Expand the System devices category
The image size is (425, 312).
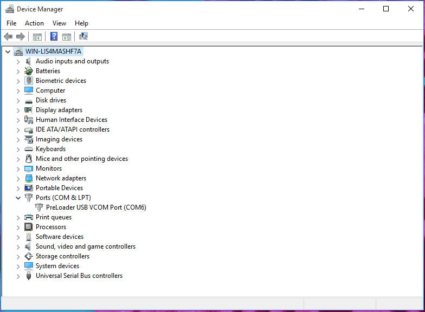point(18,266)
